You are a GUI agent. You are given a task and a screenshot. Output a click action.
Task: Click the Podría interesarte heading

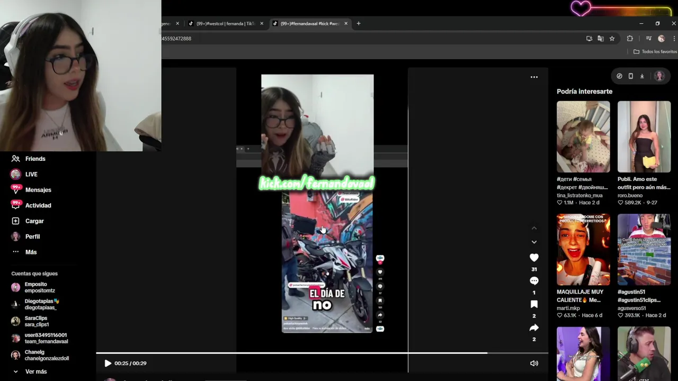click(x=584, y=92)
